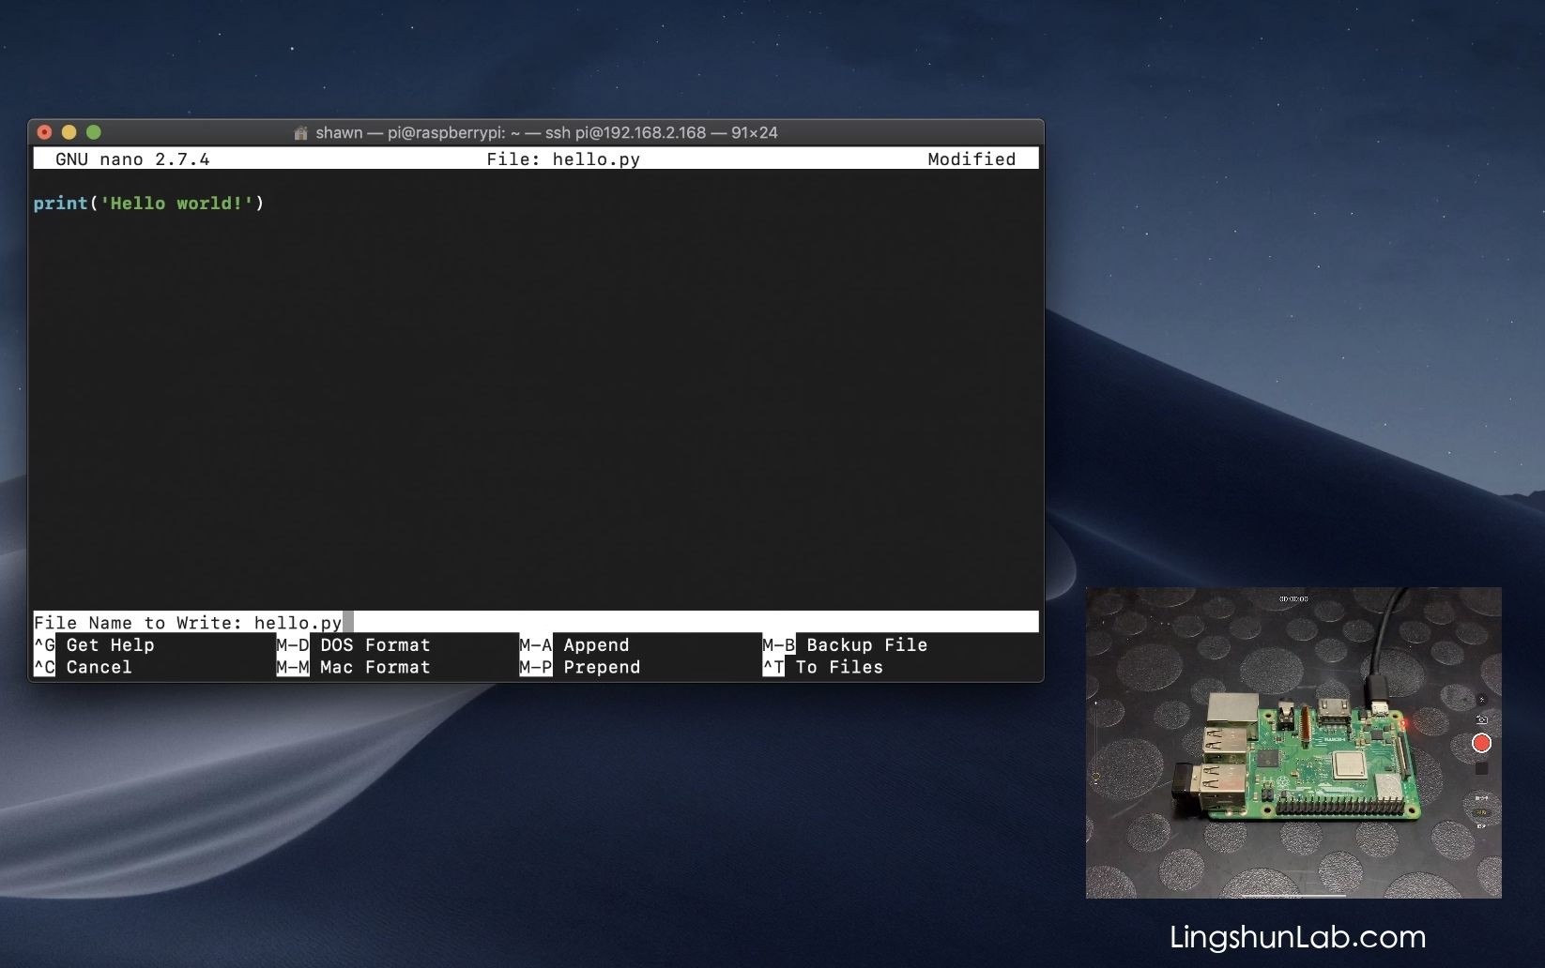Click the LingshunLab.com text

[1297, 936]
